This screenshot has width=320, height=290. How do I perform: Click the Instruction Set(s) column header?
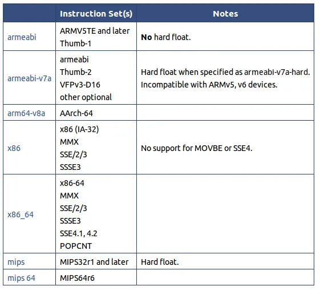(x=96, y=14)
